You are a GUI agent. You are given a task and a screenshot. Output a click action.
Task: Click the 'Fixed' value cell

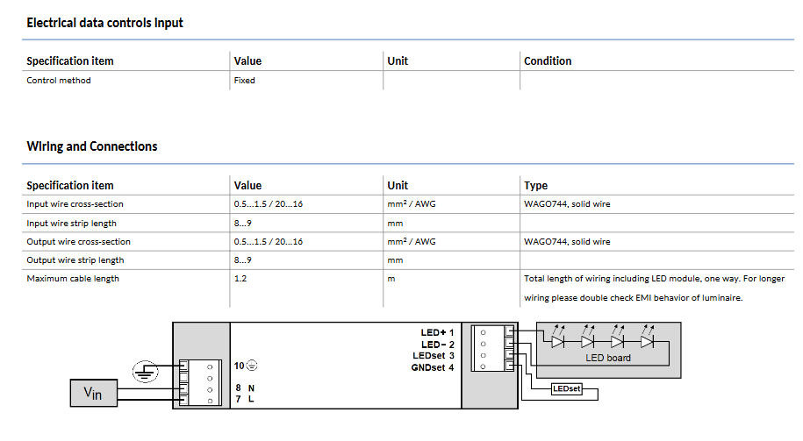click(x=245, y=81)
